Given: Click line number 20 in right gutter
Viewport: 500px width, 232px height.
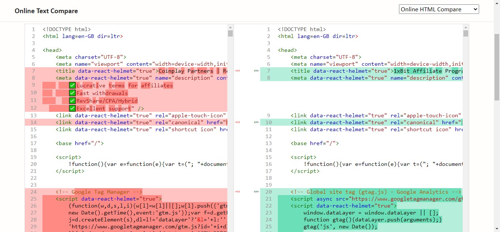Looking at the screenshot, I should click(269, 192).
